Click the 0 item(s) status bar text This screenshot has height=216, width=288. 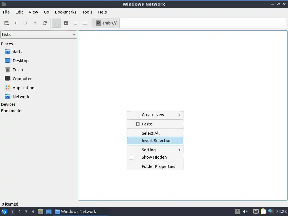click(x=10, y=204)
